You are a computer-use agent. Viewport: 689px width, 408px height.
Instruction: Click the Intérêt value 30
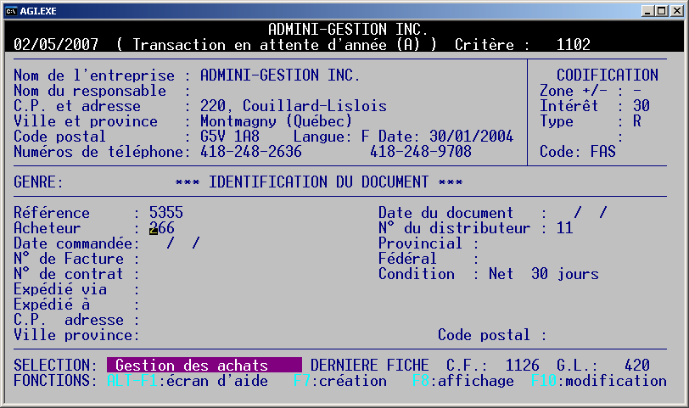pyautogui.click(x=641, y=106)
